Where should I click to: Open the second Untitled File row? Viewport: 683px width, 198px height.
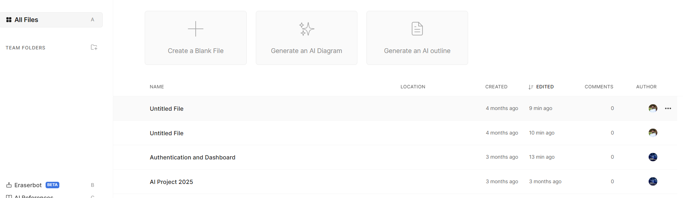tap(395, 133)
